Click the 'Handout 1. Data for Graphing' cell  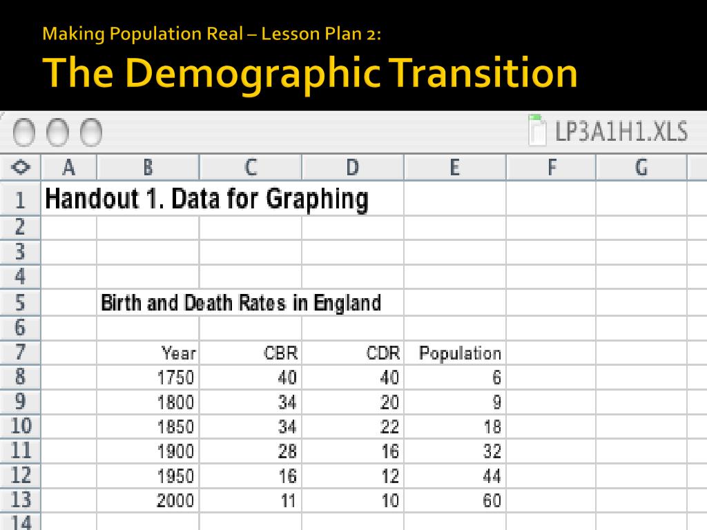click(207, 199)
